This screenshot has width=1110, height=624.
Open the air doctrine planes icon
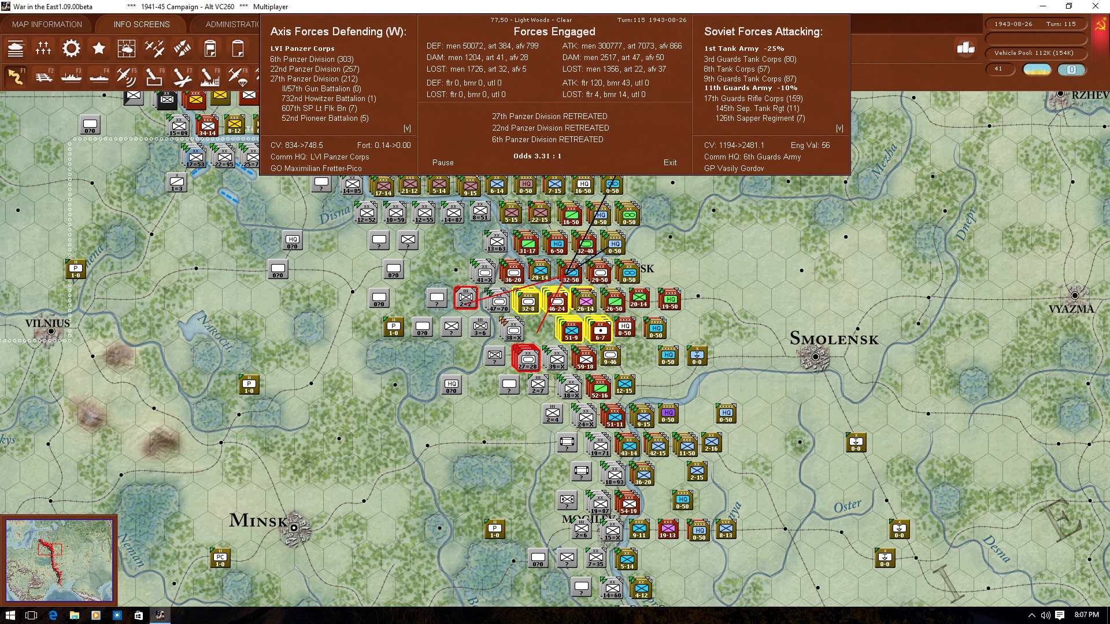coord(154,49)
